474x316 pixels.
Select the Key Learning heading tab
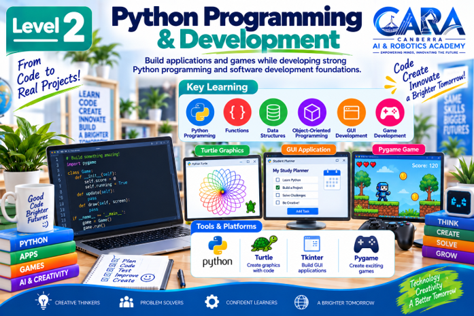click(x=218, y=87)
